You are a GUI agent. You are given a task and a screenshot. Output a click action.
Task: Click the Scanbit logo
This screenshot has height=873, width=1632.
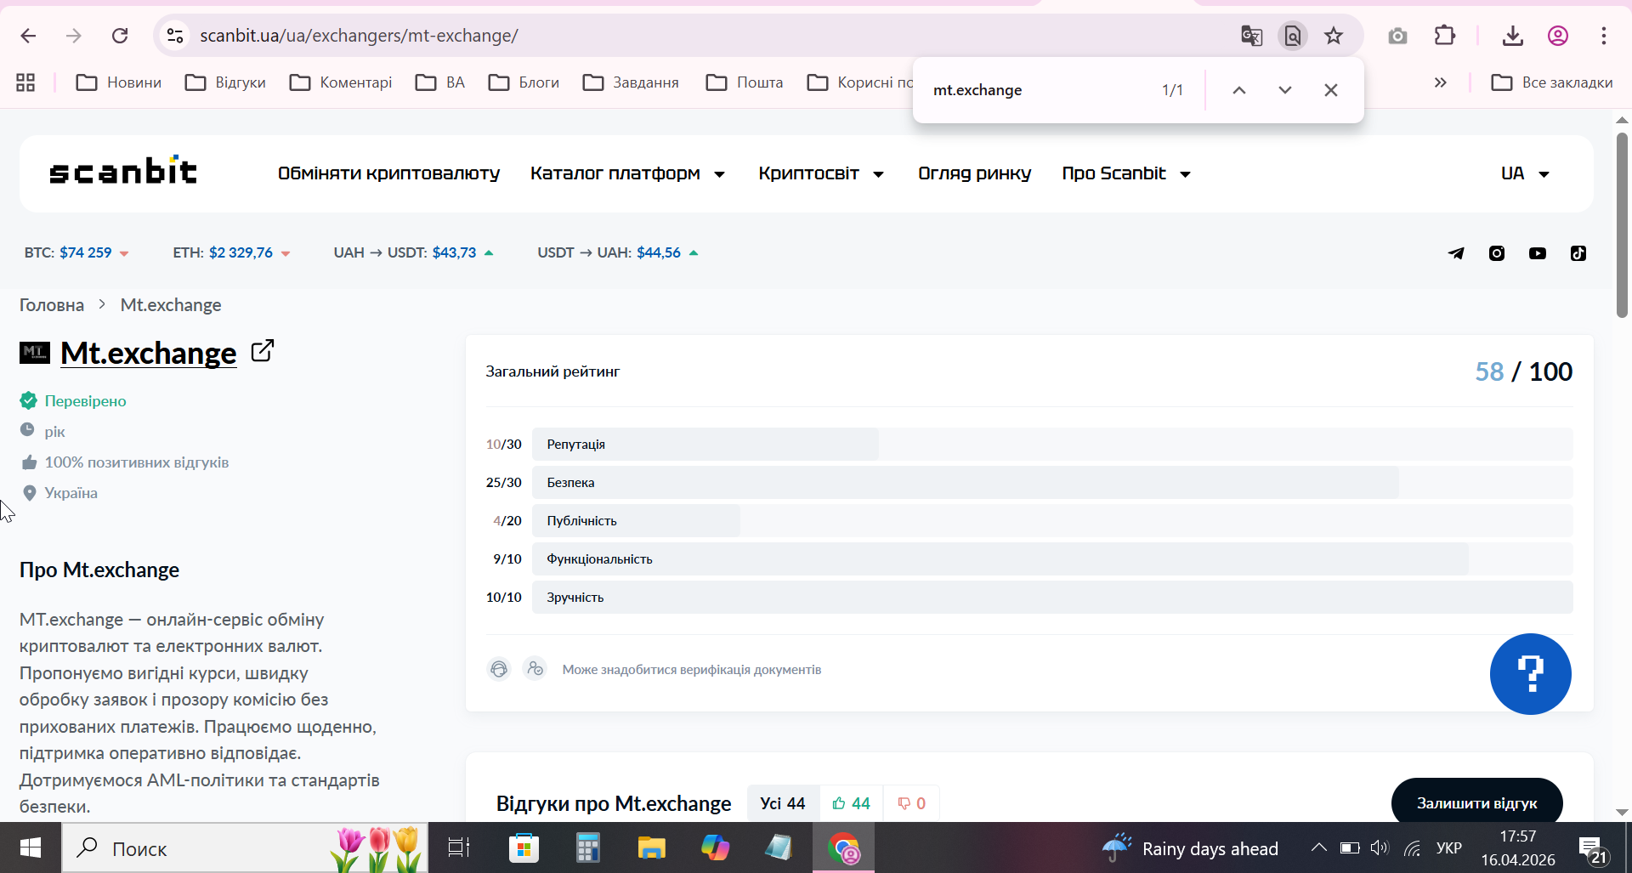tap(123, 171)
